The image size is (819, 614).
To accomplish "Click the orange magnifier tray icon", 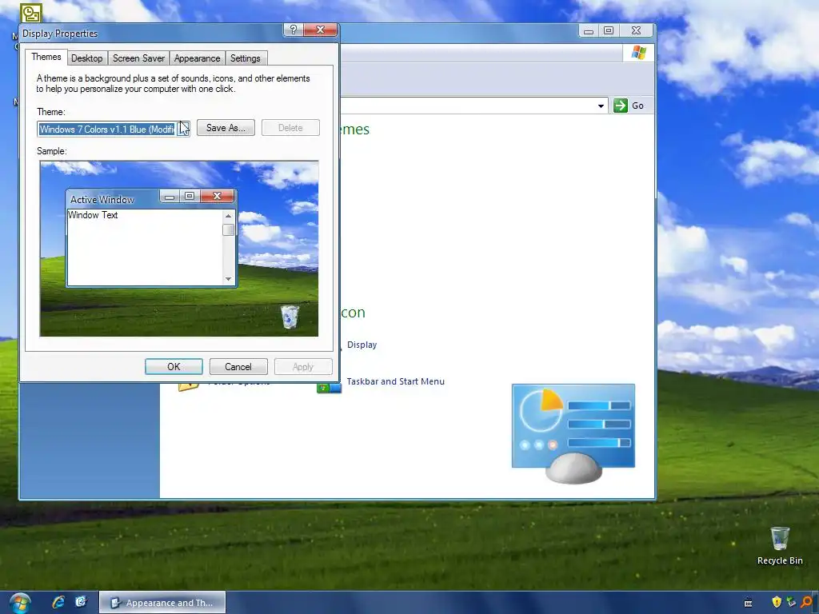I will click(x=808, y=602).
